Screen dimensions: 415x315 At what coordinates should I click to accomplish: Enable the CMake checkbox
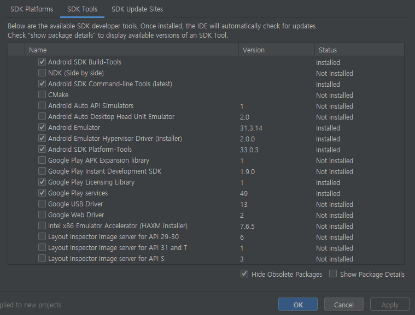[42, 94]
